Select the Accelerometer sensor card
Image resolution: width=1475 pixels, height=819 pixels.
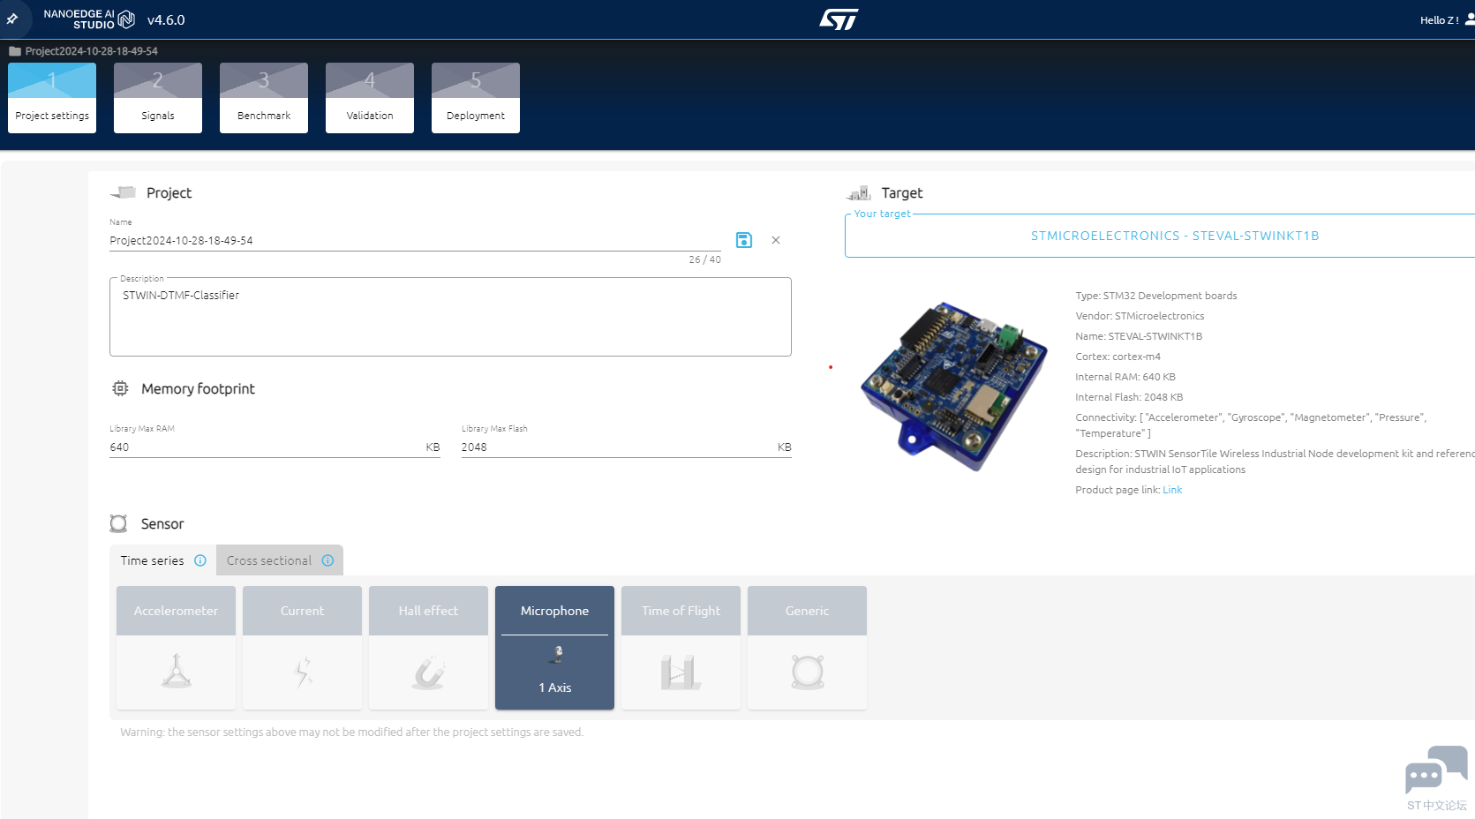[176, 648]
